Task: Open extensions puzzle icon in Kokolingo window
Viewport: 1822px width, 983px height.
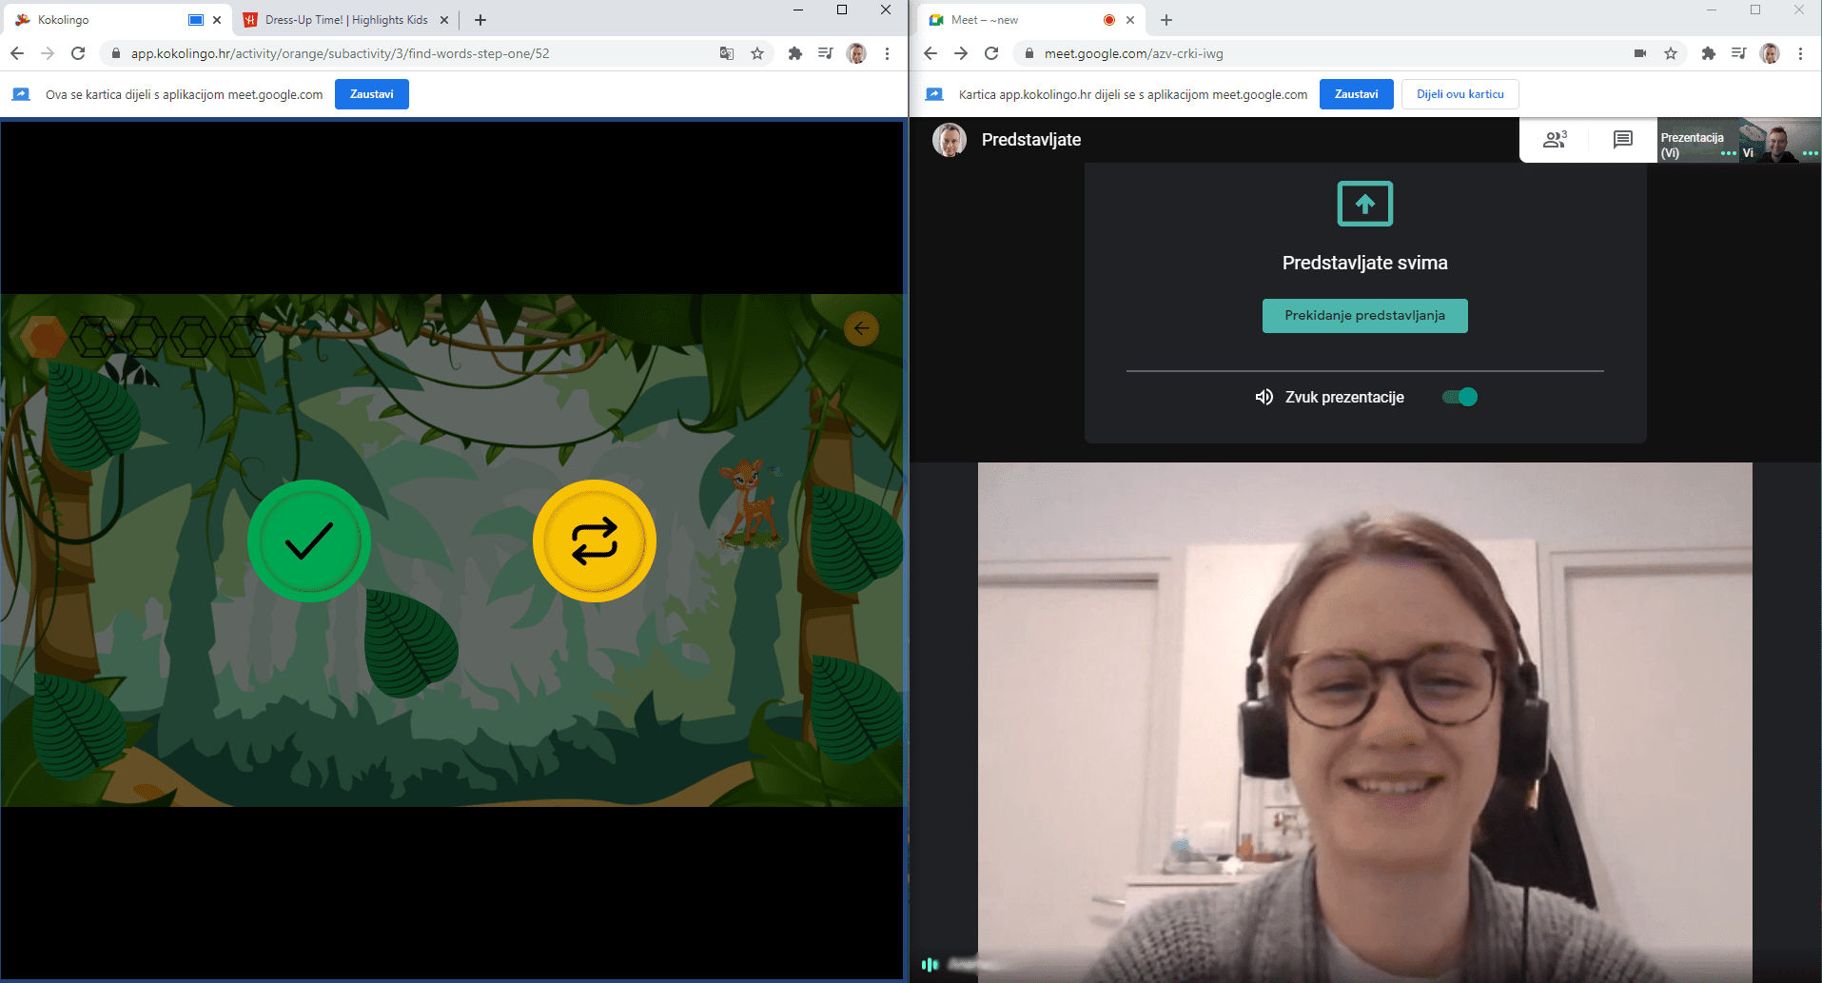Action: tap(795, 53)
